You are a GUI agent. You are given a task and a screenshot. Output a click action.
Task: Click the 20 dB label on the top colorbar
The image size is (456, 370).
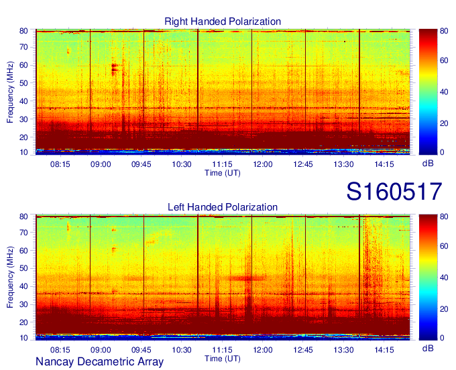click(x=444, y=123)
